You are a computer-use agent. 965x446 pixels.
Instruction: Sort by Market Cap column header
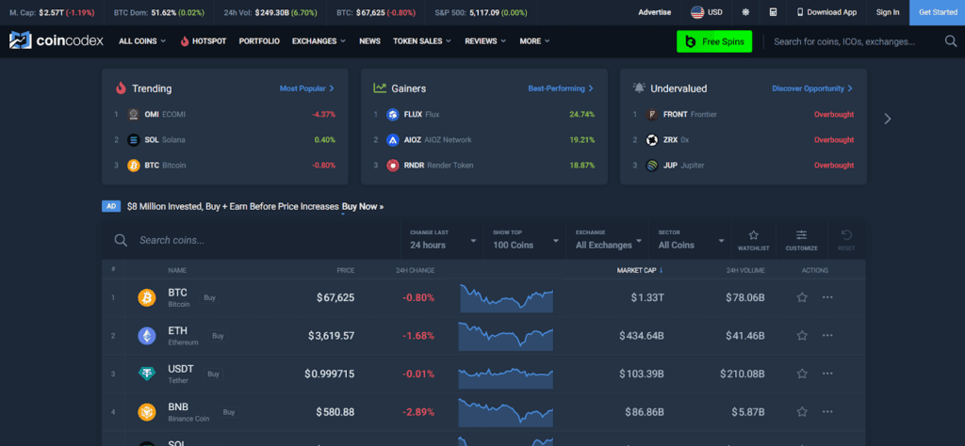pyautogui.click(x=640, y=270)
